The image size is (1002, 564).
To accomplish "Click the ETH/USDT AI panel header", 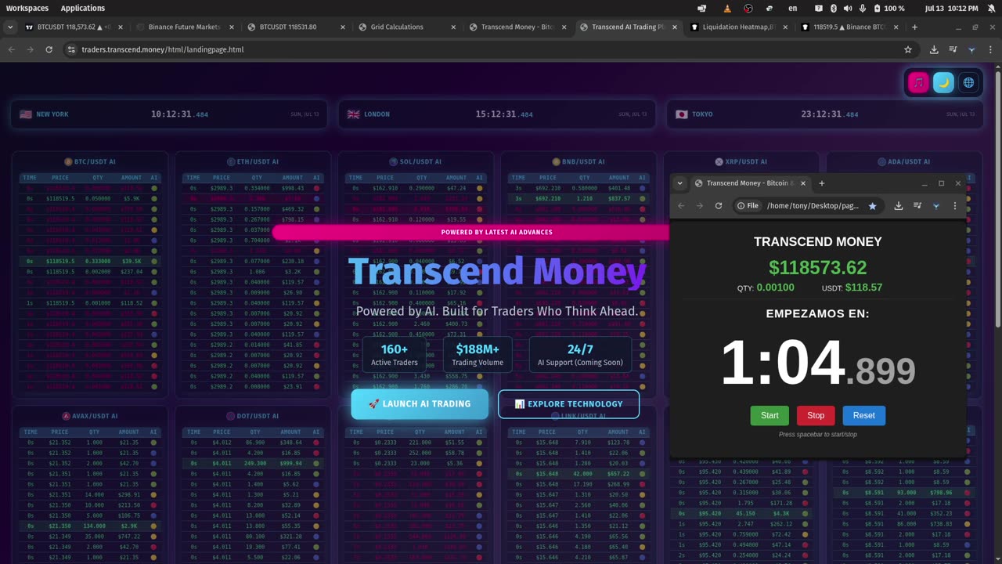I will coord(252,162).
